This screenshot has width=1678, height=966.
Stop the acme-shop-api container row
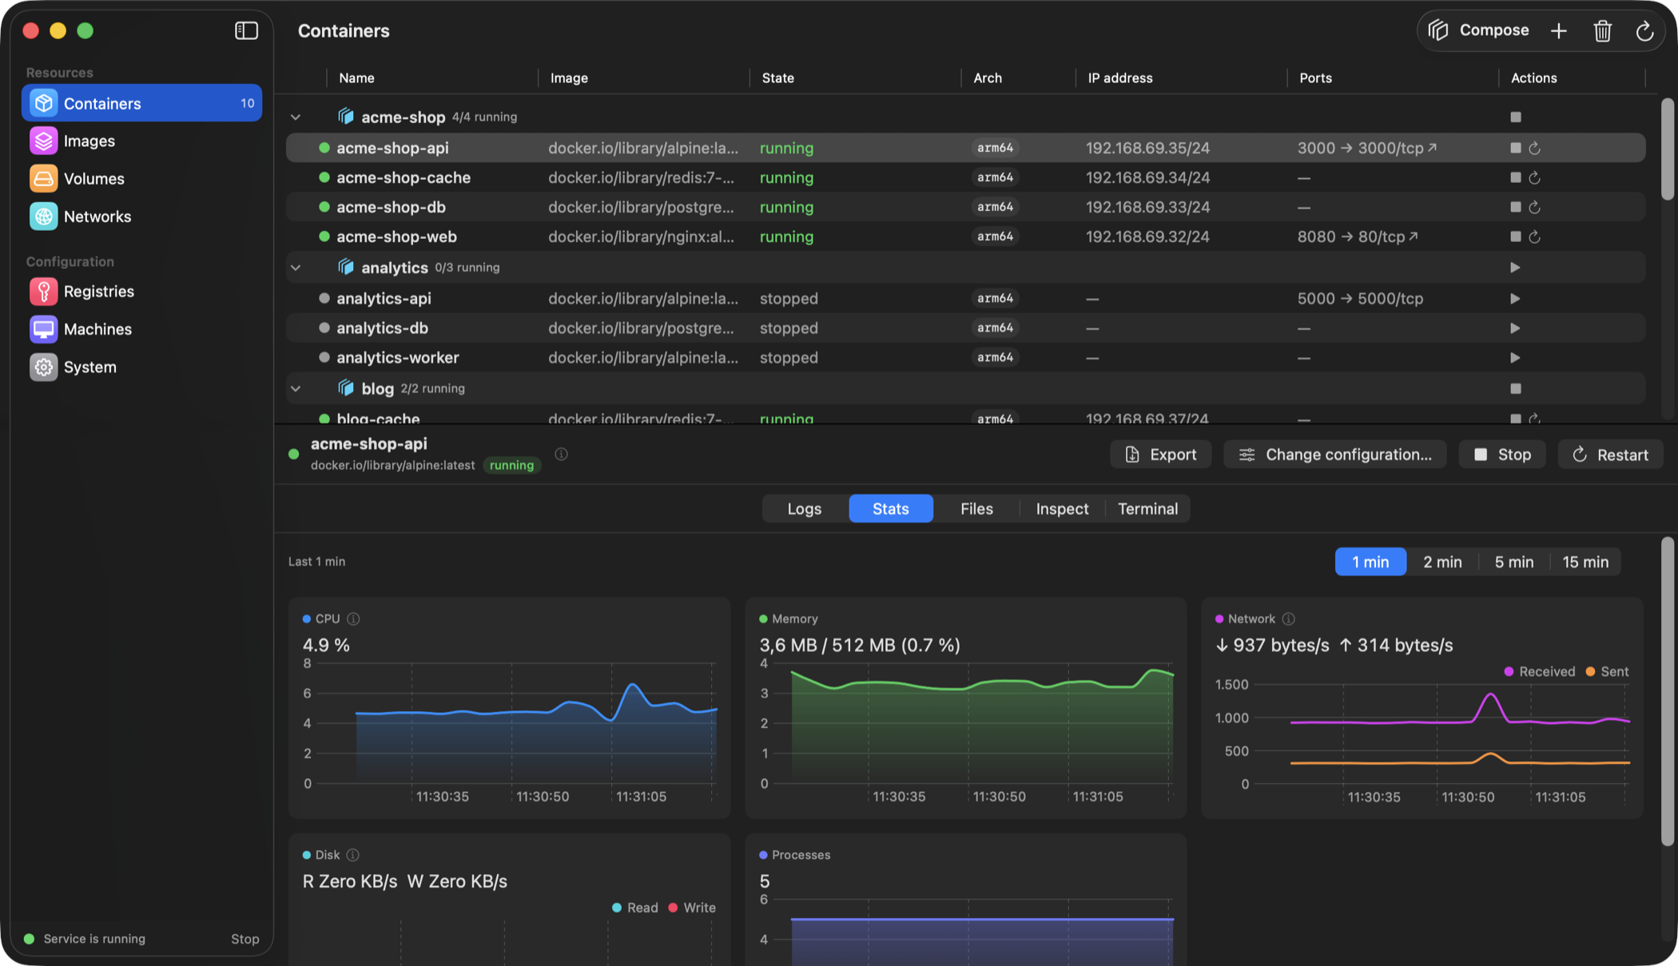click(x=1516, y=148)
